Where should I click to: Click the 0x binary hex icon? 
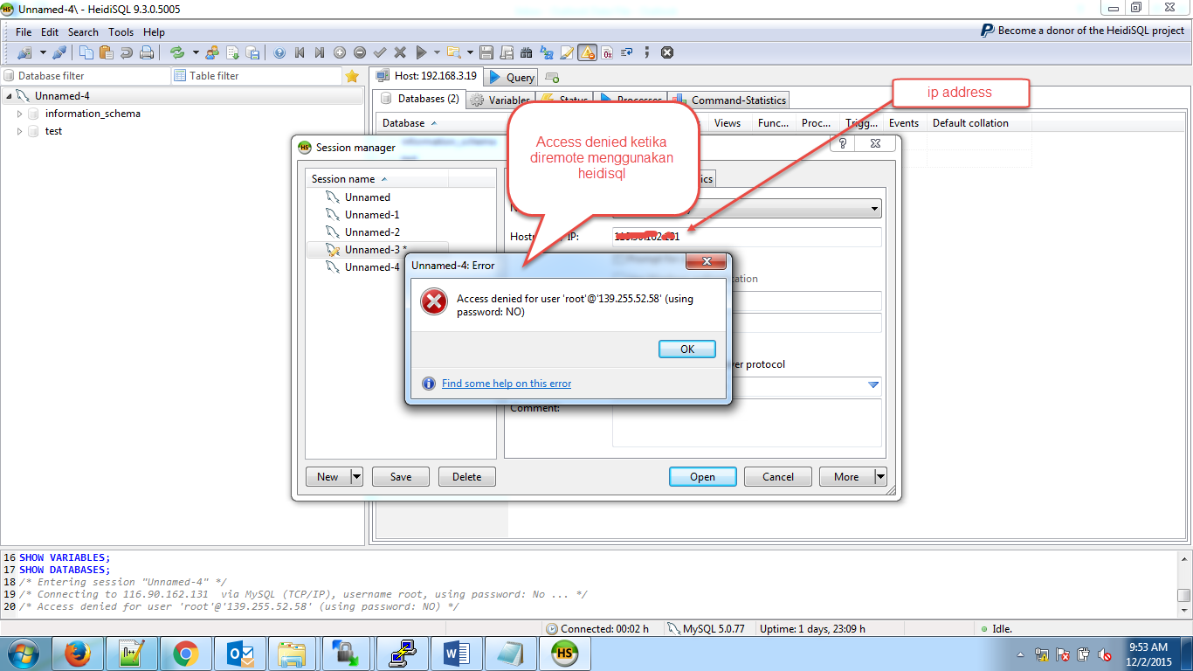[607, 52]
